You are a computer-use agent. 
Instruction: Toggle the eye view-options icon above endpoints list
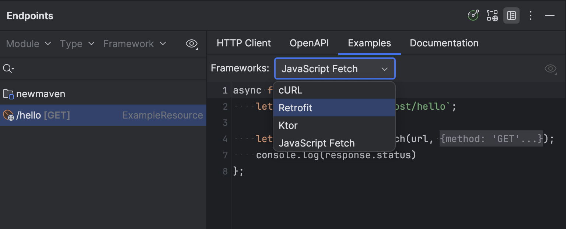[x=192, y=43]
